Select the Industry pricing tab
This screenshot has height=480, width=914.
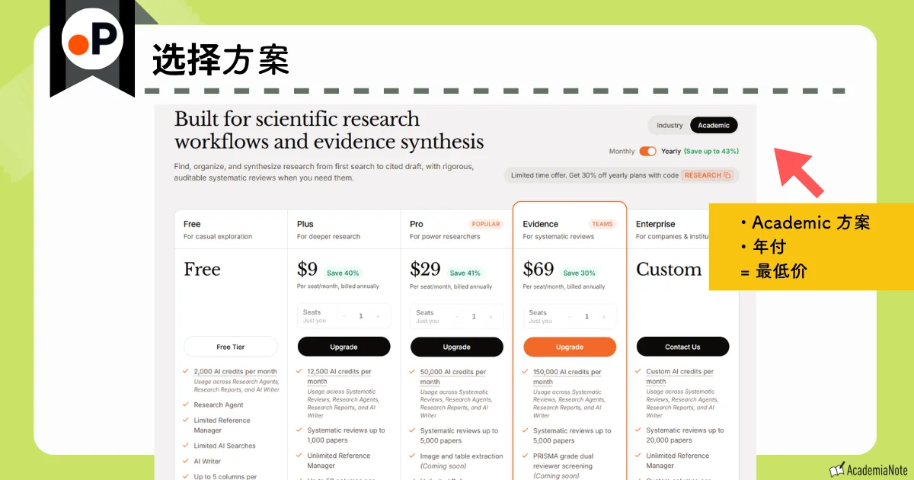670,126
